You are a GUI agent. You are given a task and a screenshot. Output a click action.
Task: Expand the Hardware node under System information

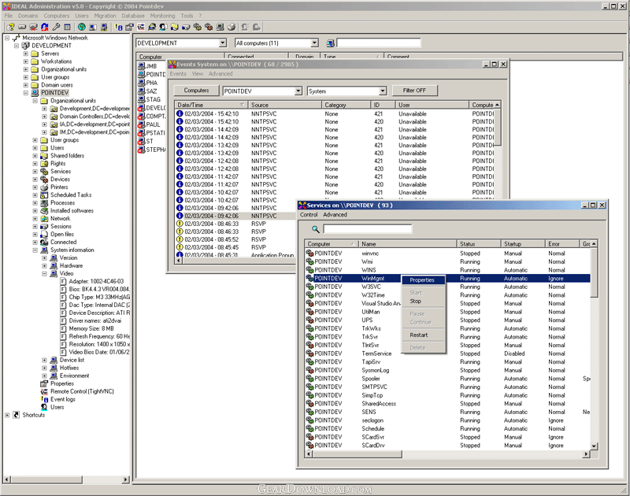pyautogui.click(x=45, y=266)
